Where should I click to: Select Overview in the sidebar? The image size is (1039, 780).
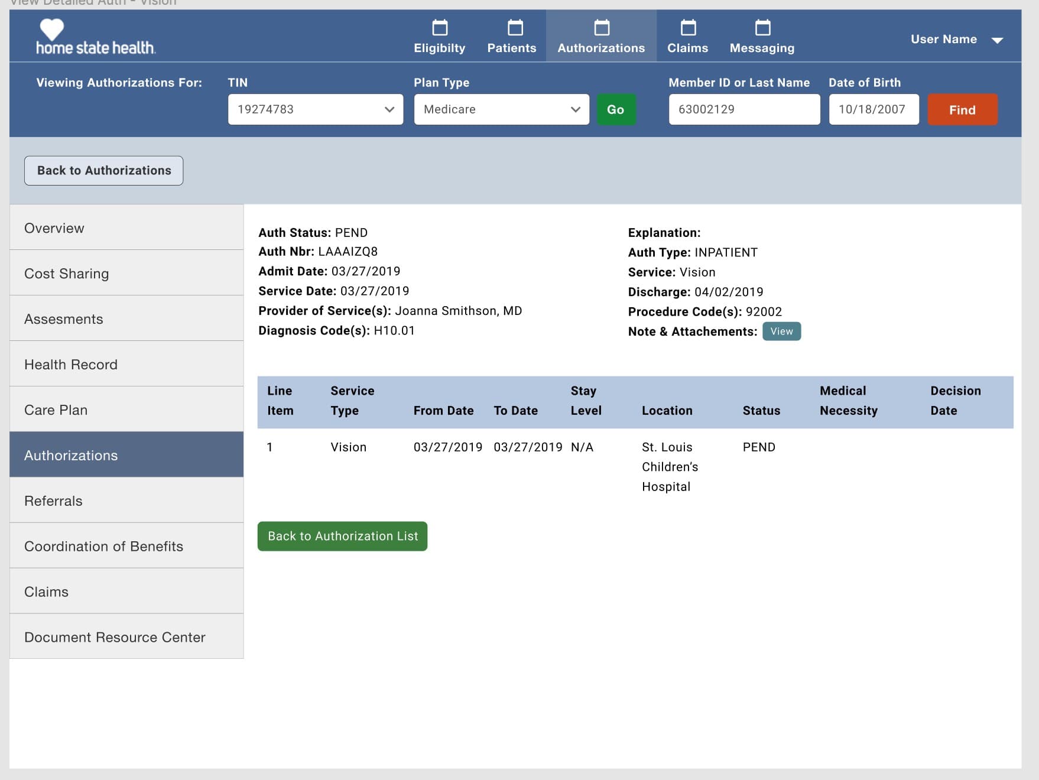126,227
